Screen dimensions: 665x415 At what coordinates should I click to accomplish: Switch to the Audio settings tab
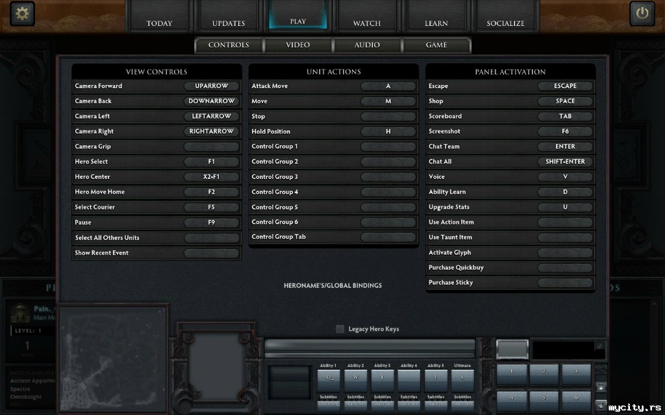pos(367,45)
